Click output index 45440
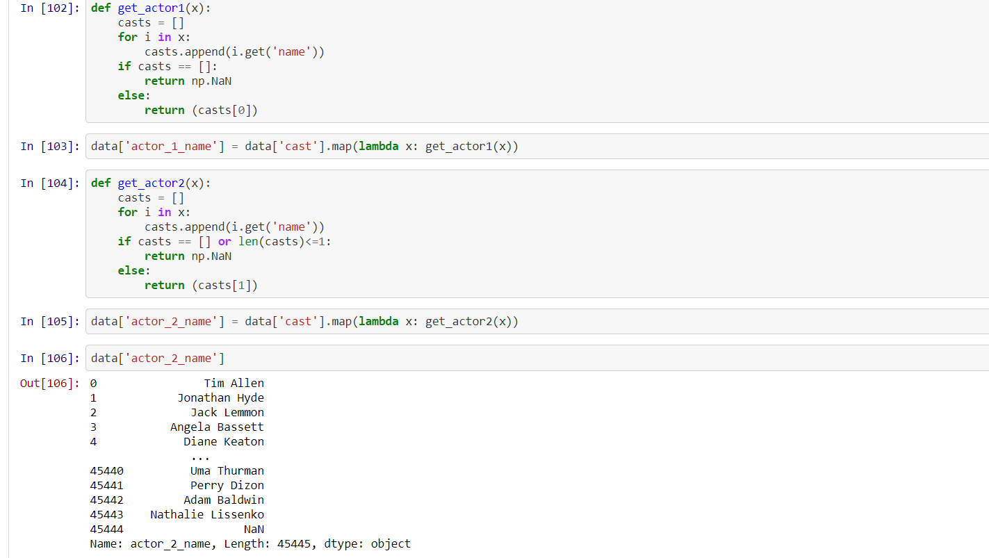The image size is (989, 558). (106, 471)
